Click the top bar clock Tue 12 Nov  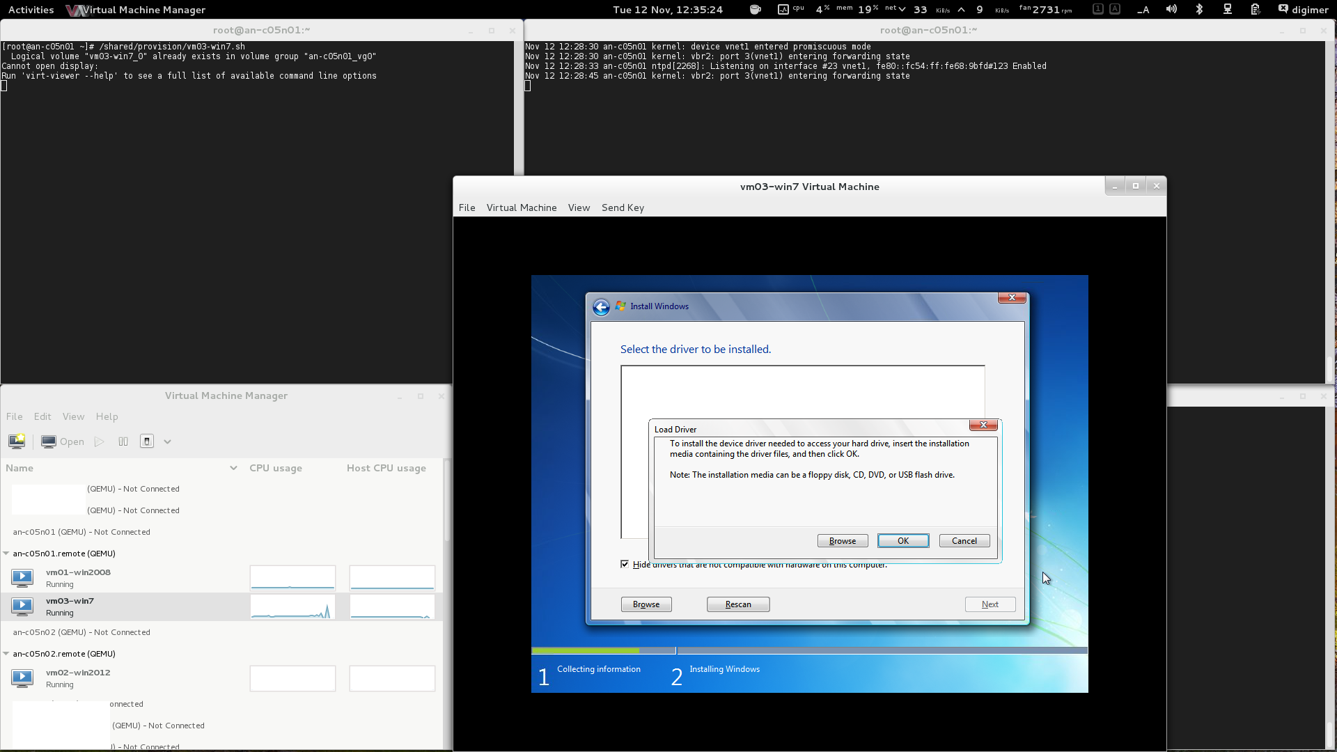point(668,10)
